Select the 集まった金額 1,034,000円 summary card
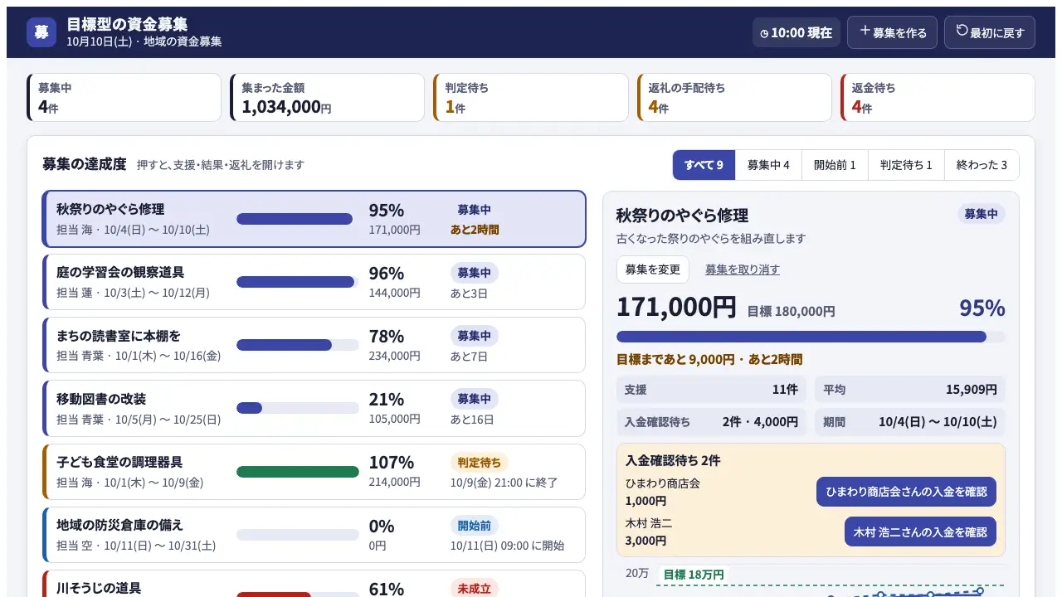Viewport: 1062px width, 597px height. (x=328, y=97)
